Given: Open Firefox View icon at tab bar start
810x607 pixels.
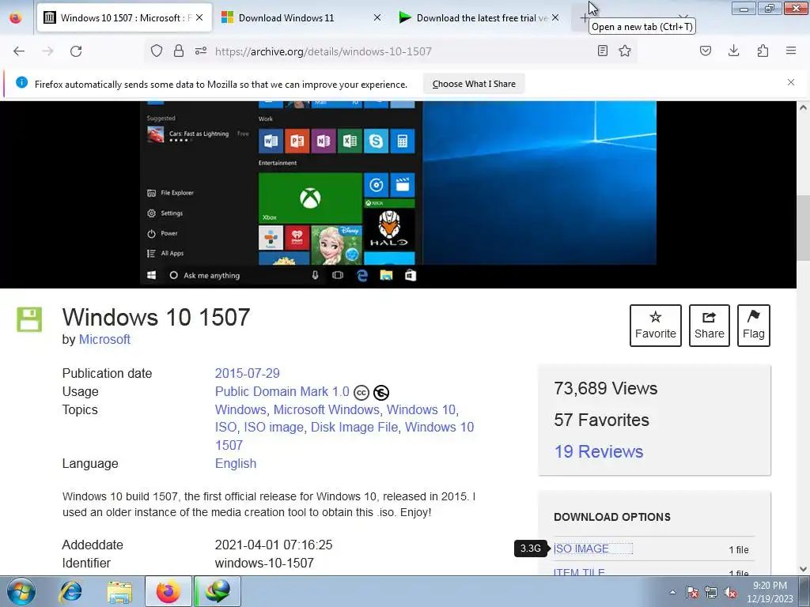Looking at the screenshot, I should coord(16,18).
